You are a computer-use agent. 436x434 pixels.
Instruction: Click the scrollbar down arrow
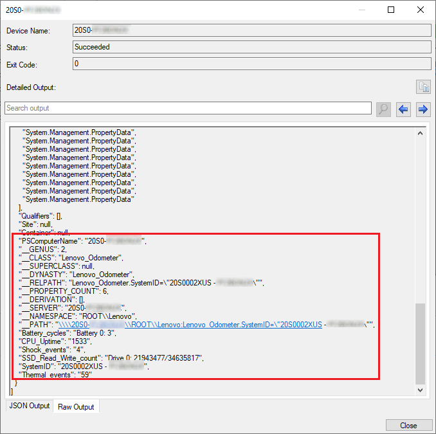point(420,390)
